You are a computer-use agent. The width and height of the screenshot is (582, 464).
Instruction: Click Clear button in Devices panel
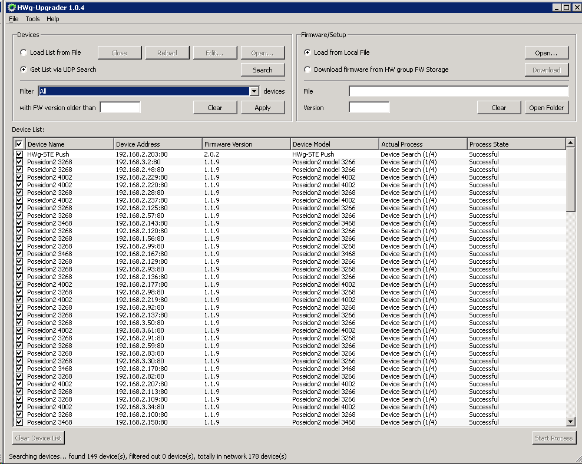coord(215,108)
